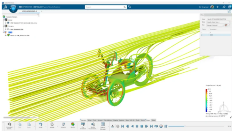Click the tree panel horizontal scrollbar
The image size is (233, 133).
coord(17,118)
